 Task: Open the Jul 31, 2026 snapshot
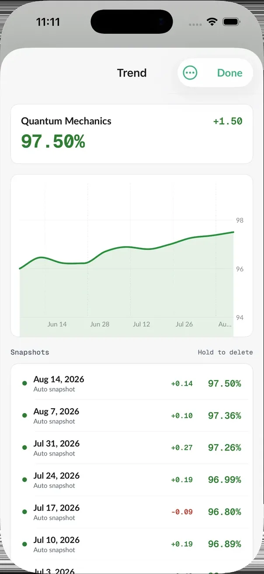(x=132, y=448)
